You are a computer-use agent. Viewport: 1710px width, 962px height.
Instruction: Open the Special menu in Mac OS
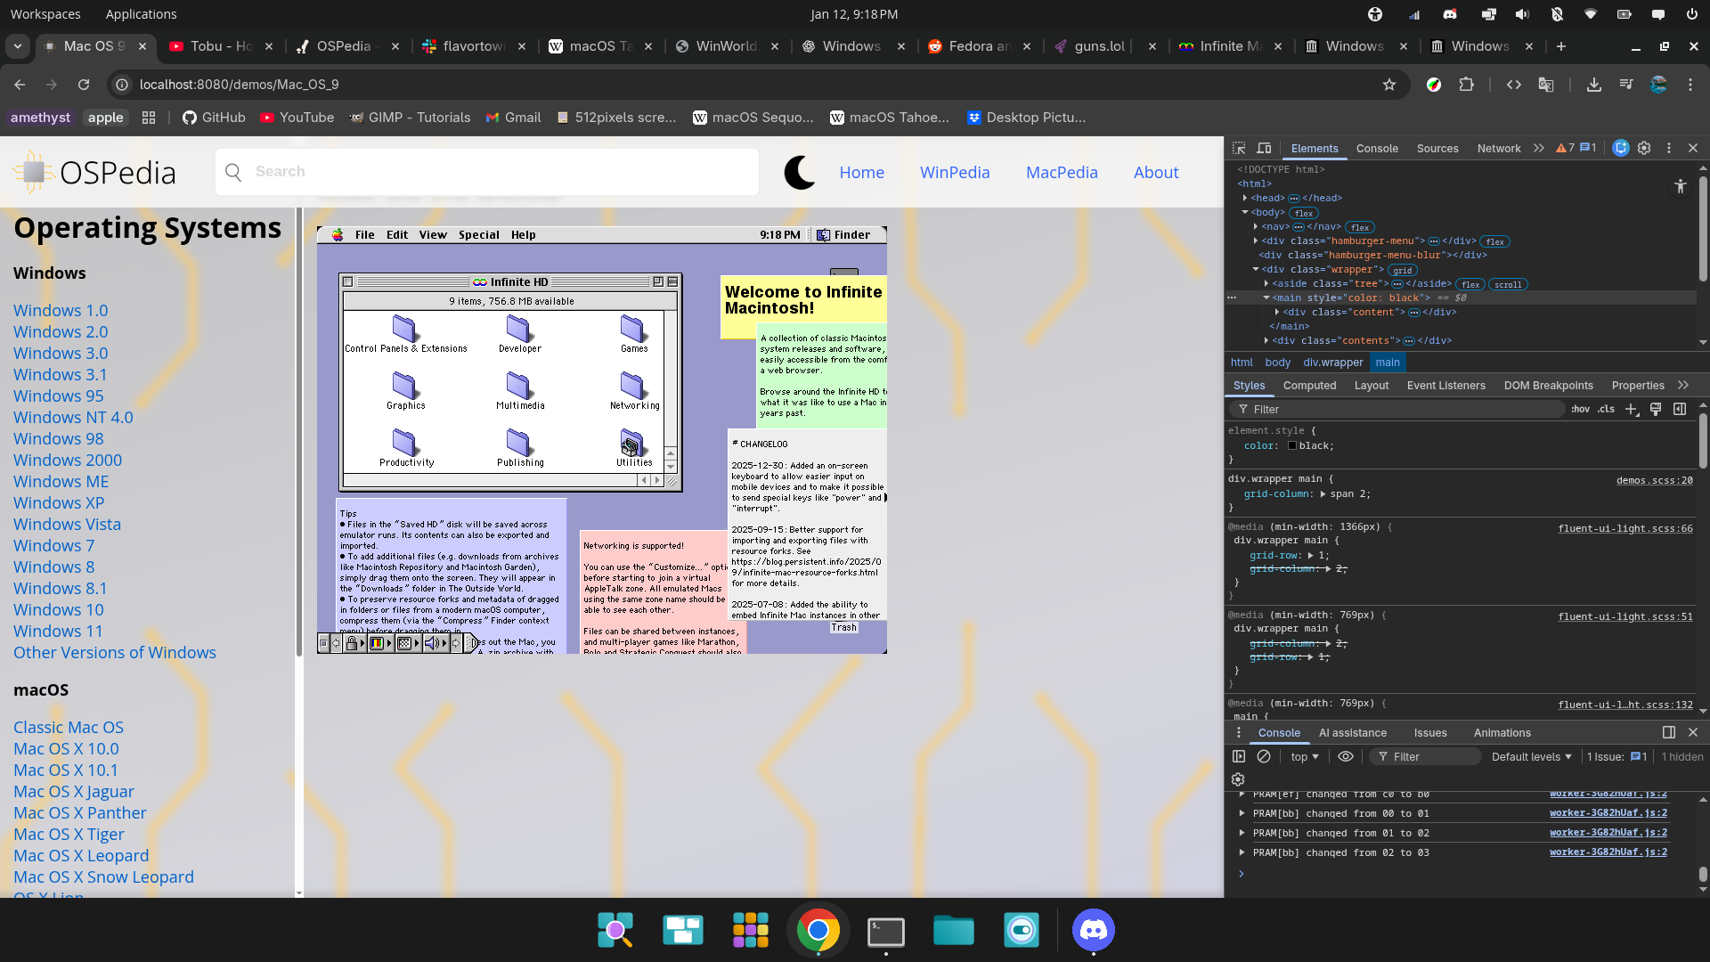[x=478, y=235]
